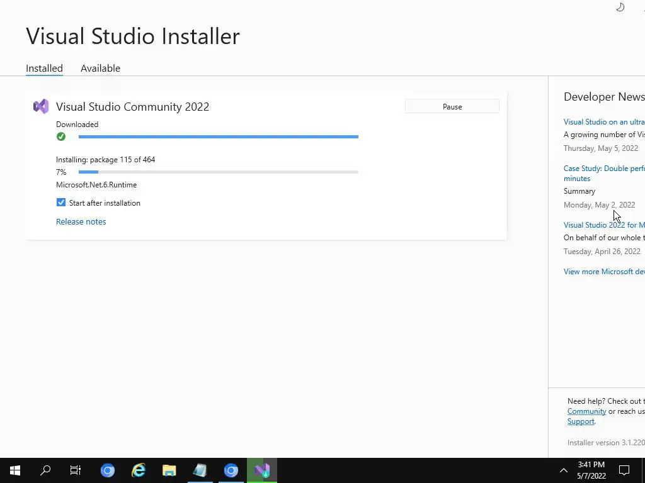Switch to the Installed tab
This screenshot has height=483, width=645.
tap(45, 68)
